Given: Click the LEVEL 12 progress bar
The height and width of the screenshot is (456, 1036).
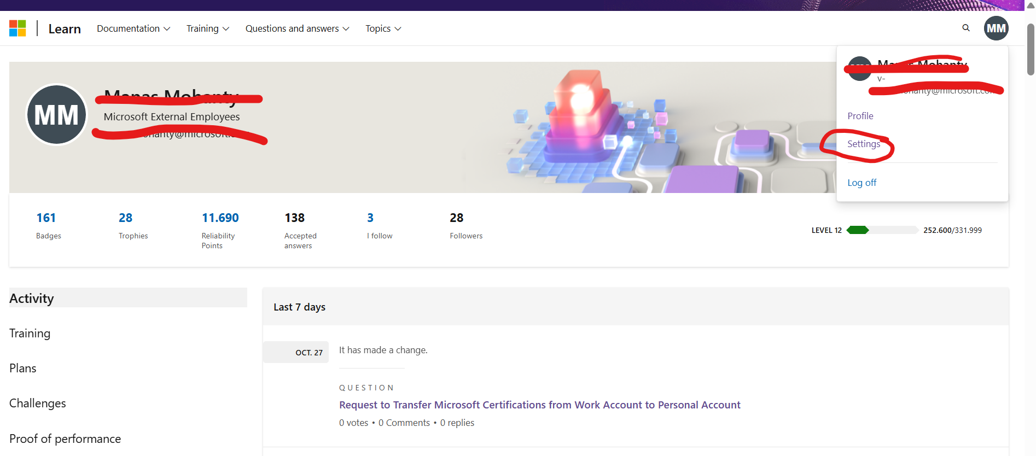Looking at the screenshot, I should tap(882, 230).
